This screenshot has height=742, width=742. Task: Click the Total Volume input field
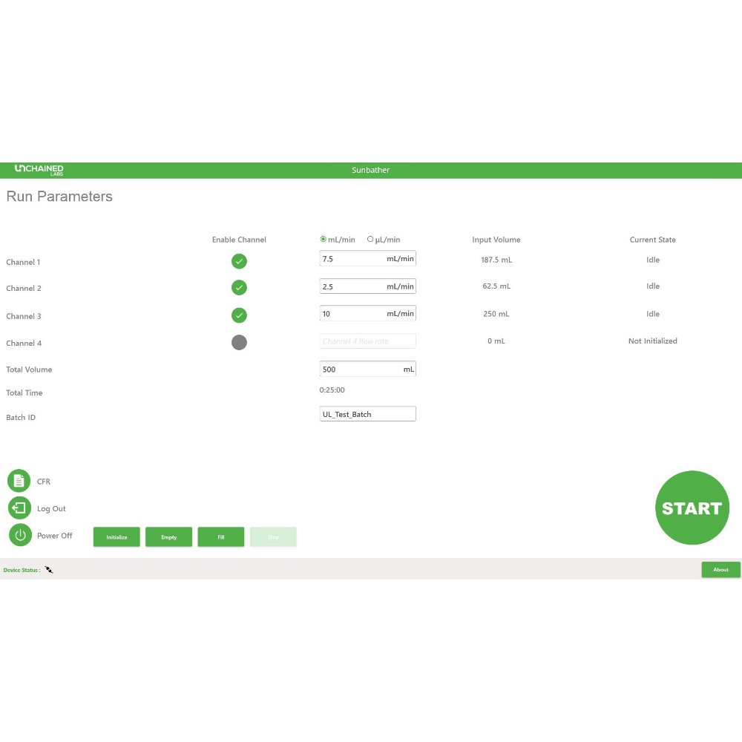(x=360, y=369)
